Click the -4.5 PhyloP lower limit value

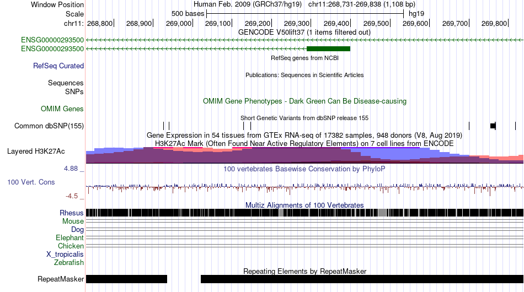tap(72, 196)
